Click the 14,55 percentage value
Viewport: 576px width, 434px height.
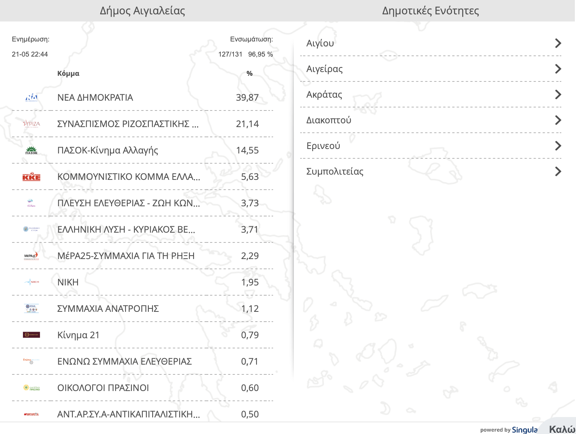click(x=247, y=150)
